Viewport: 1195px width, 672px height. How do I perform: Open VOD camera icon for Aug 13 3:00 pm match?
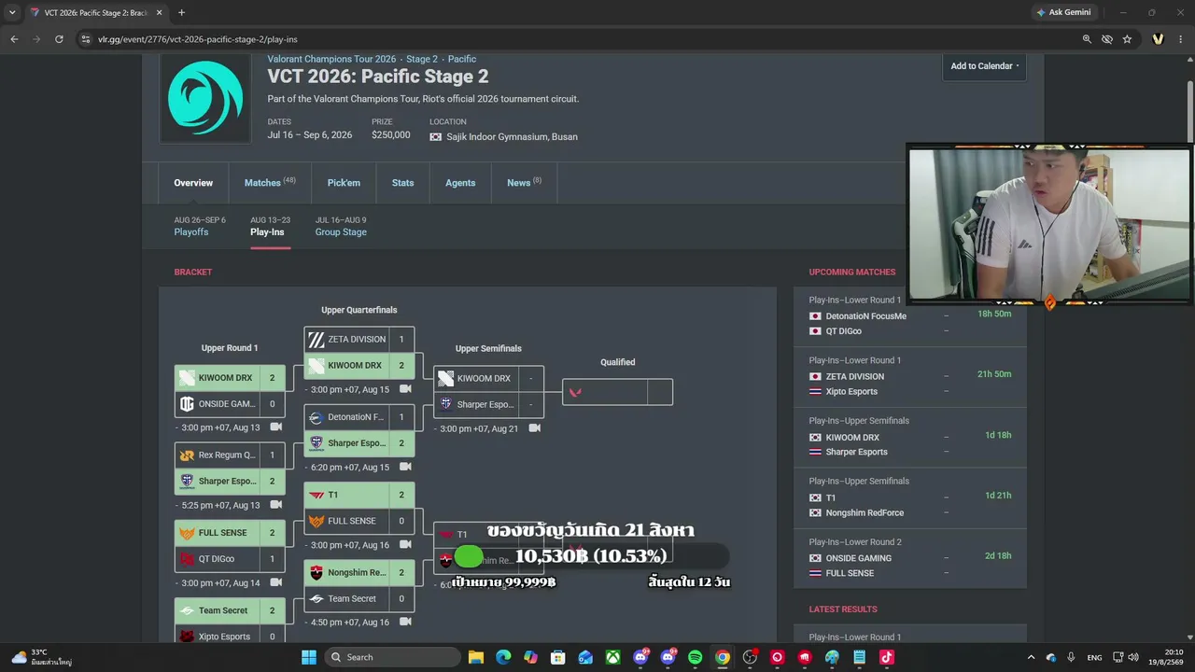coord(276,427)
